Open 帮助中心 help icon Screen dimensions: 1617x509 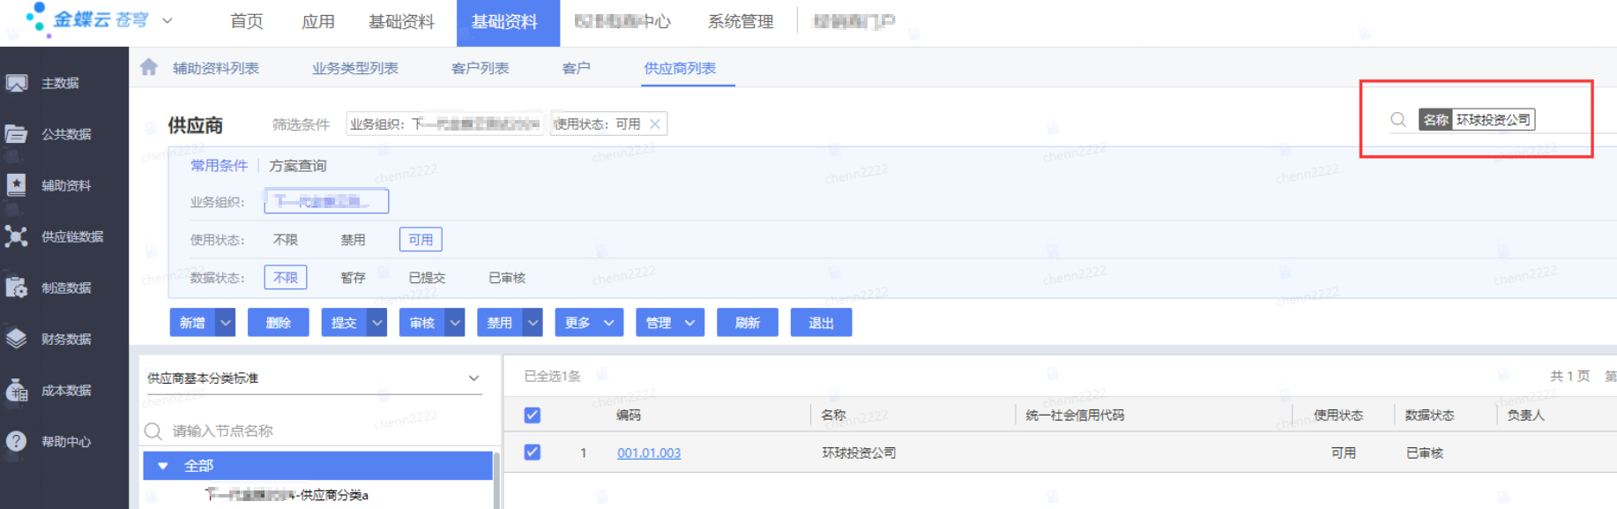click(x=17, y=441)
